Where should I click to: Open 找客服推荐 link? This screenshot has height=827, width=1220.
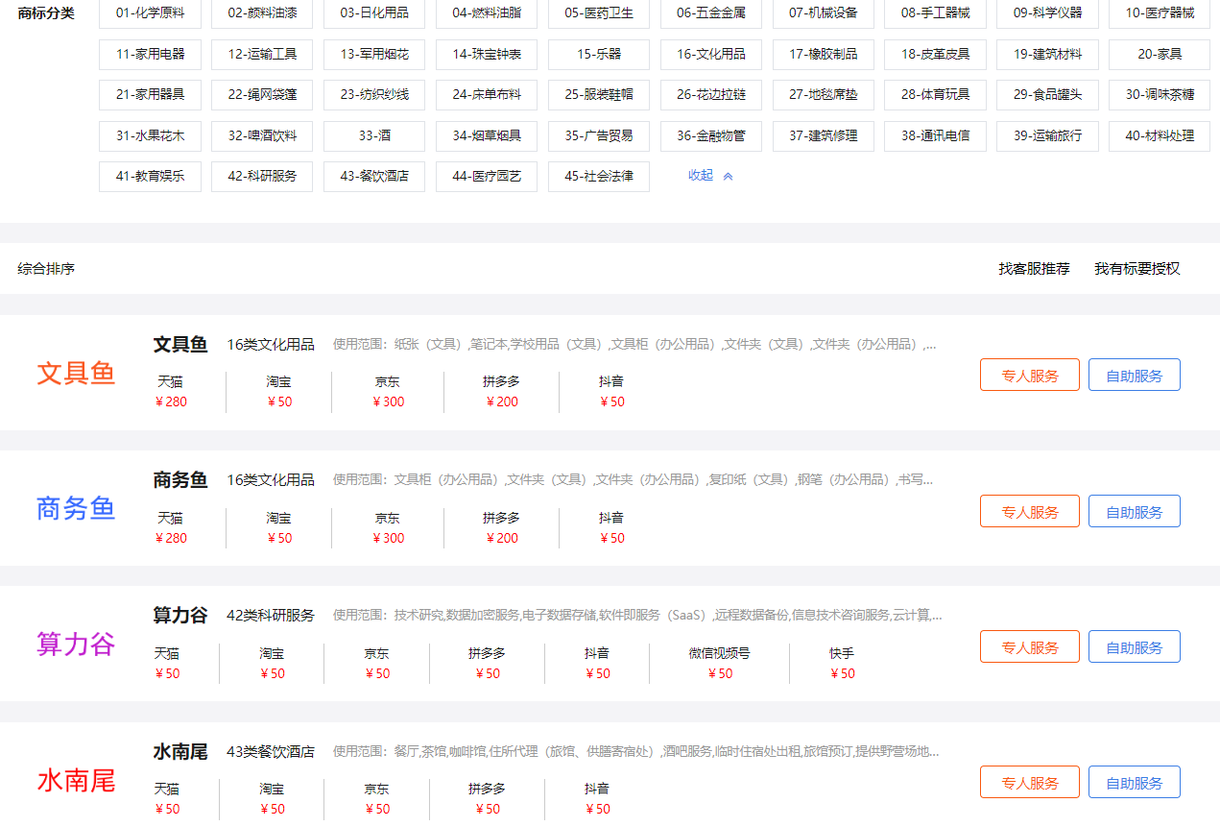[x=1034, y=269]
